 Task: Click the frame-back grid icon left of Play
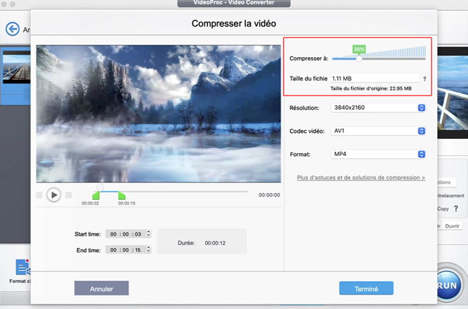tap(39, 195)
